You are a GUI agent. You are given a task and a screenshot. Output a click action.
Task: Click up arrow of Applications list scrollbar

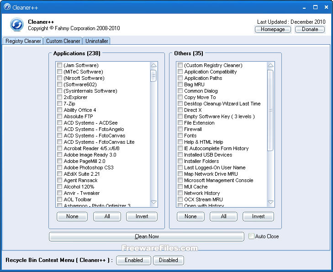(x=153, y=65)
